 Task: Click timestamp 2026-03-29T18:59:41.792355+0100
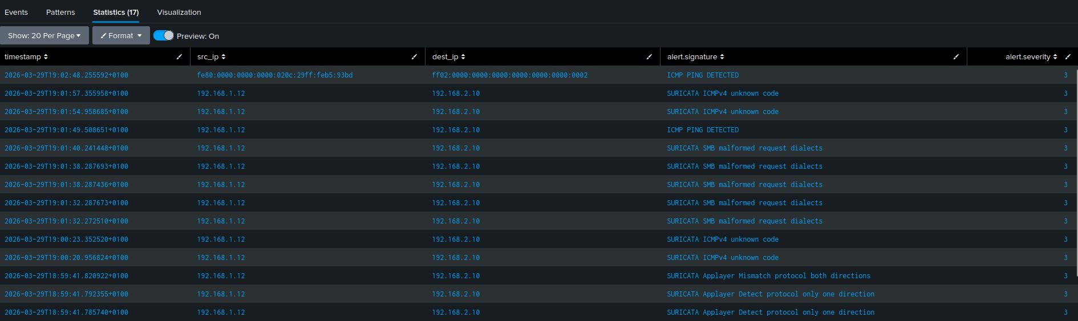click(x=66, y=294)
